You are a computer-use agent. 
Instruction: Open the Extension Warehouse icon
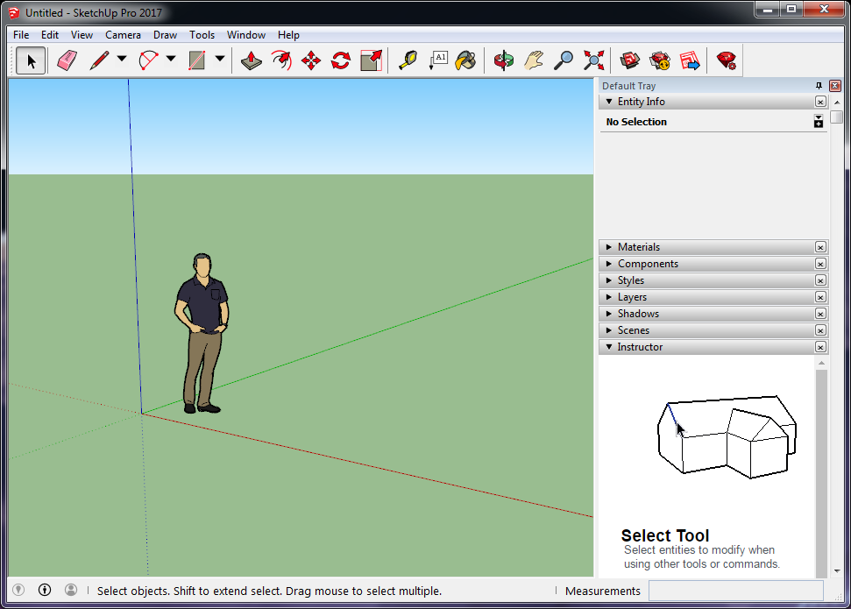coord(660,60)
